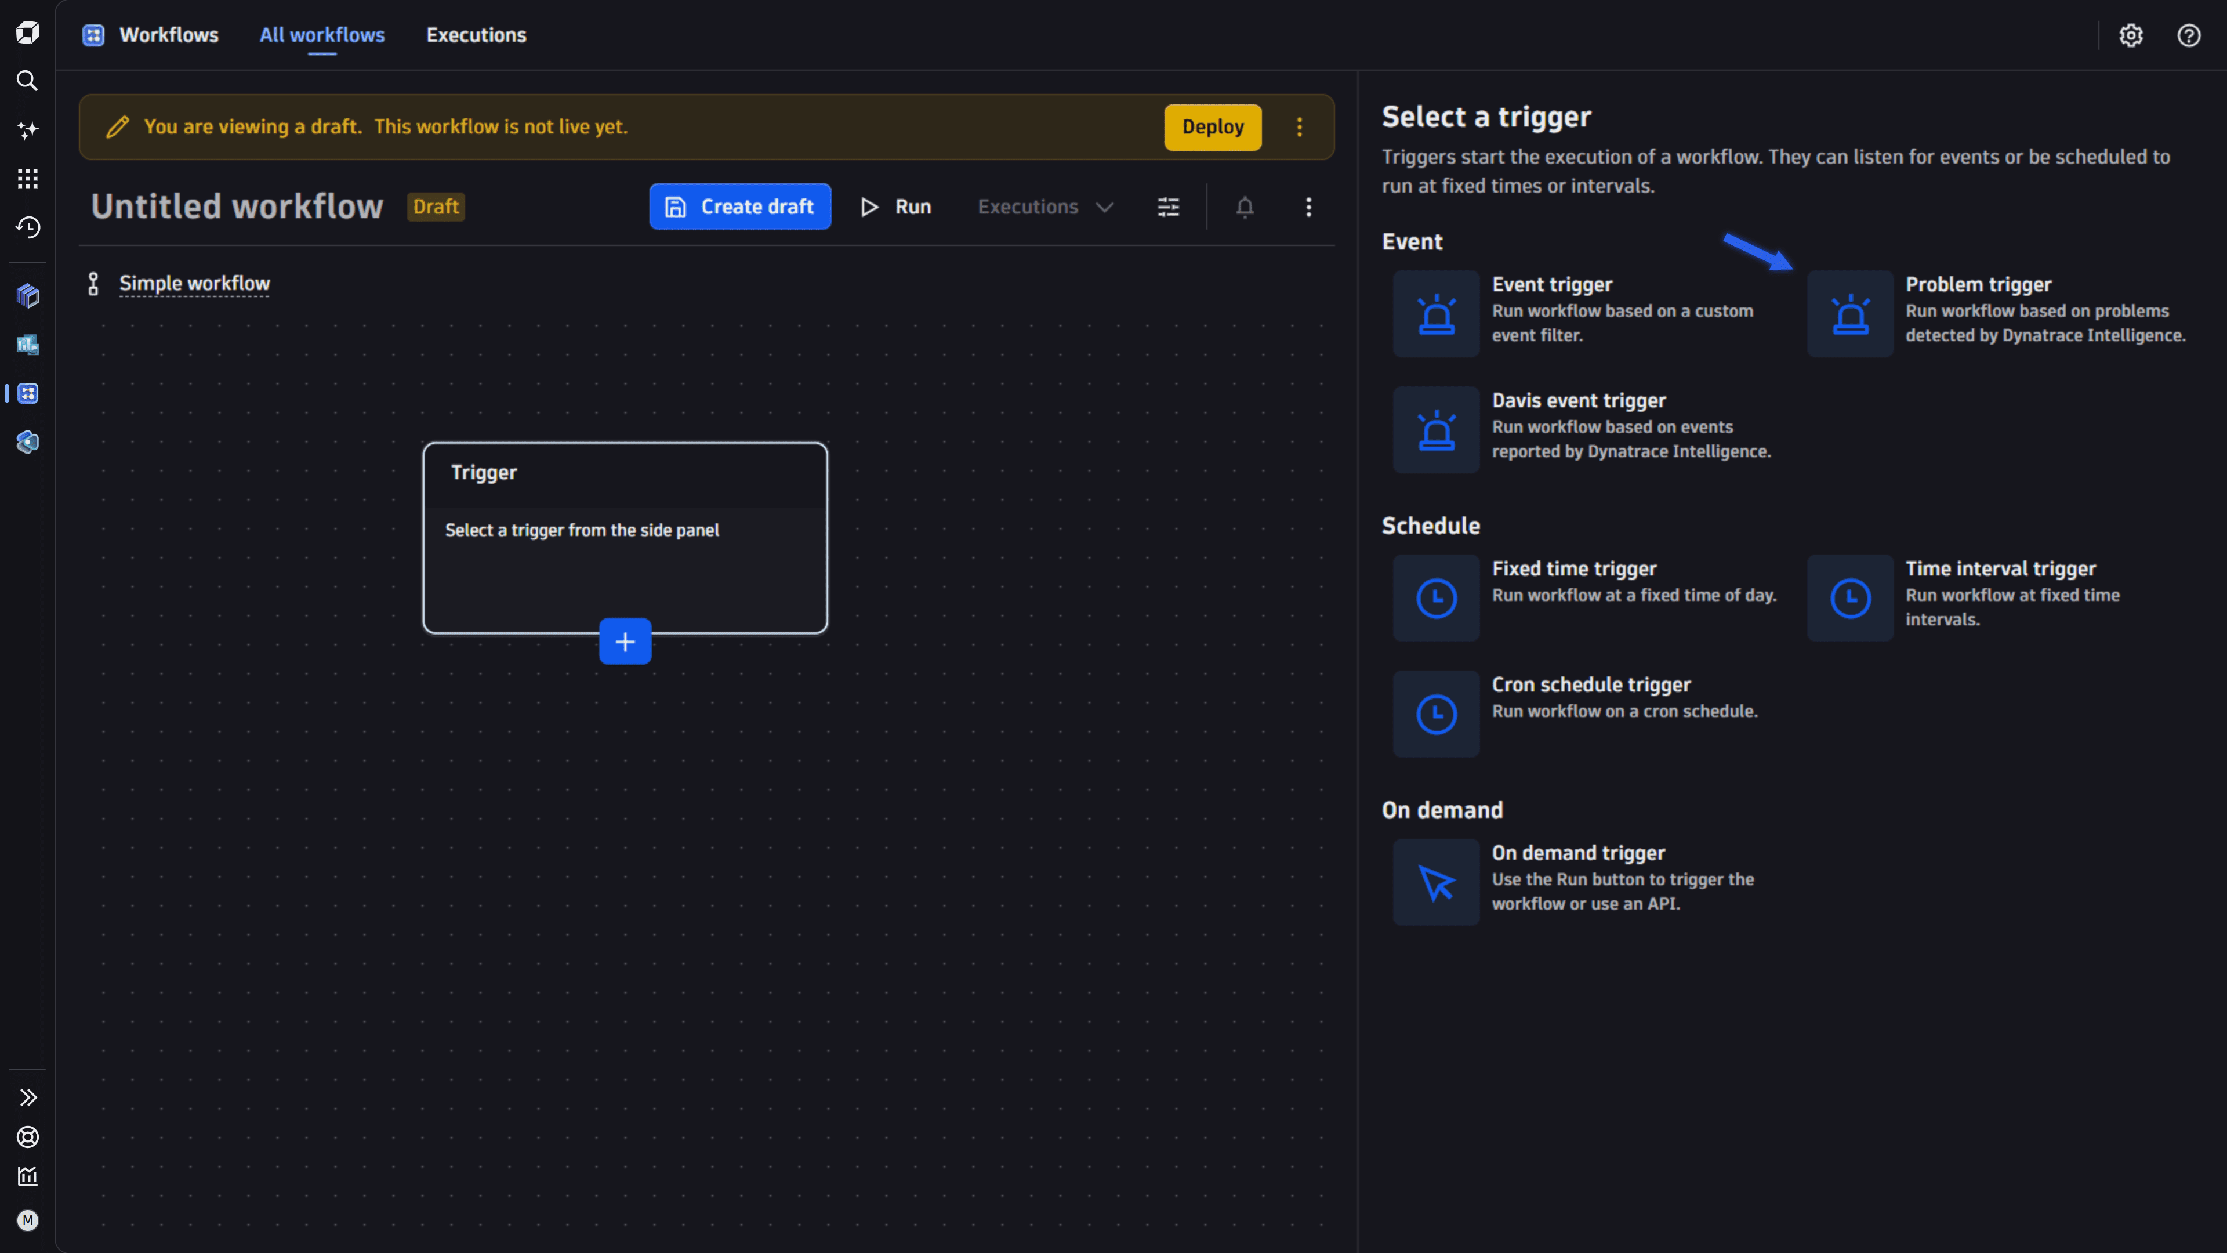Expand the sidebar with the double chevron

pos(28,1098)
